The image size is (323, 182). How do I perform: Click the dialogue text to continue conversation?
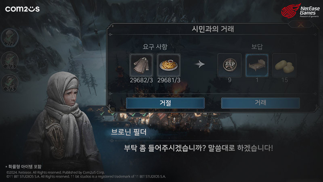[x=199, y=148]
